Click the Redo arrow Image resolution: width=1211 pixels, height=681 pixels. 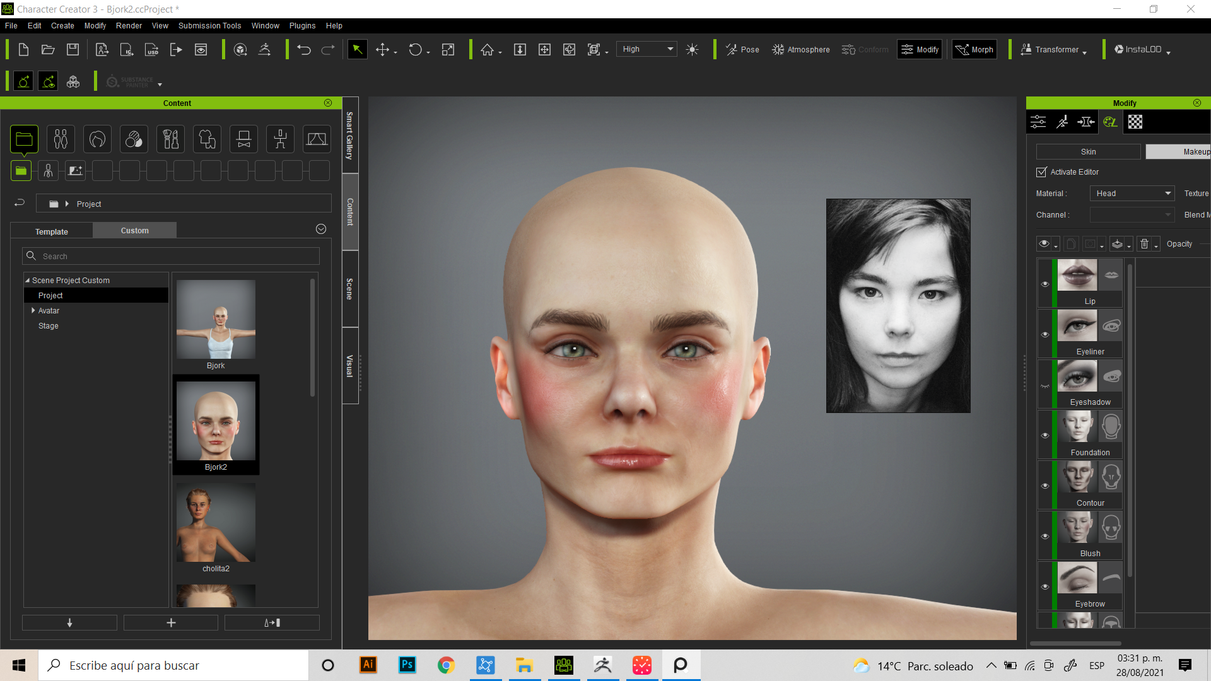tap(328, 50)
